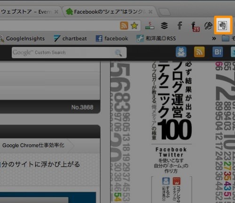Open the GoogleInsights bookmark
Screen dimensions: 235x203
[x=22, y=39]
